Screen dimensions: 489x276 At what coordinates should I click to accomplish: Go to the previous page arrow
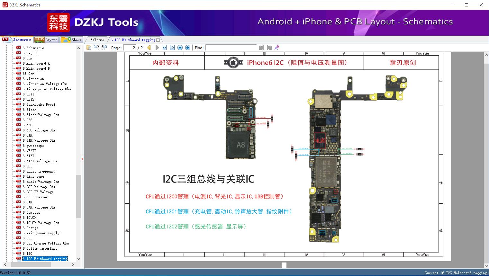(149, 48)
